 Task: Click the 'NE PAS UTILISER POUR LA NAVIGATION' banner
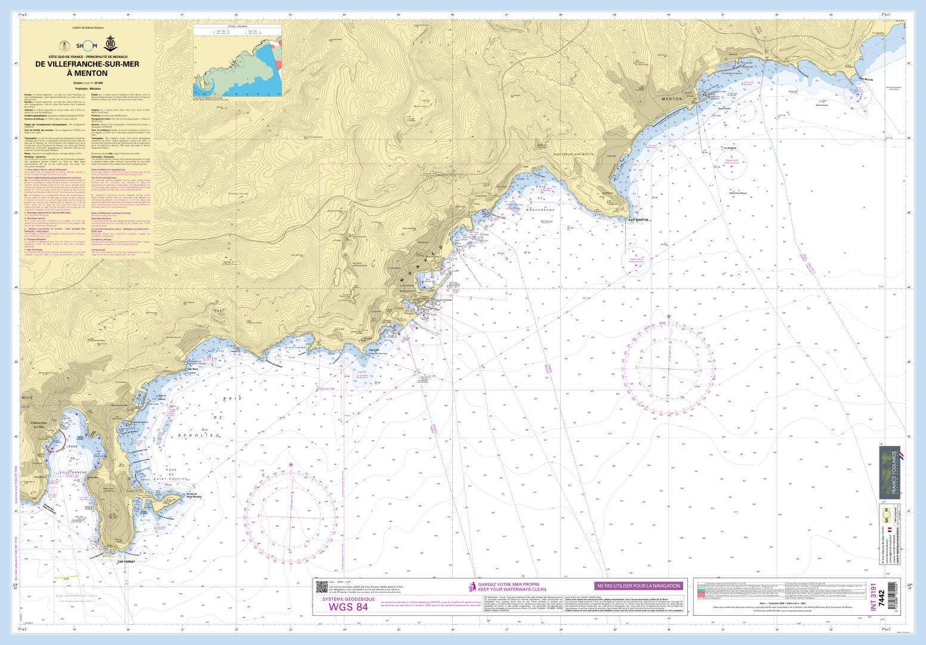[637, 586]
